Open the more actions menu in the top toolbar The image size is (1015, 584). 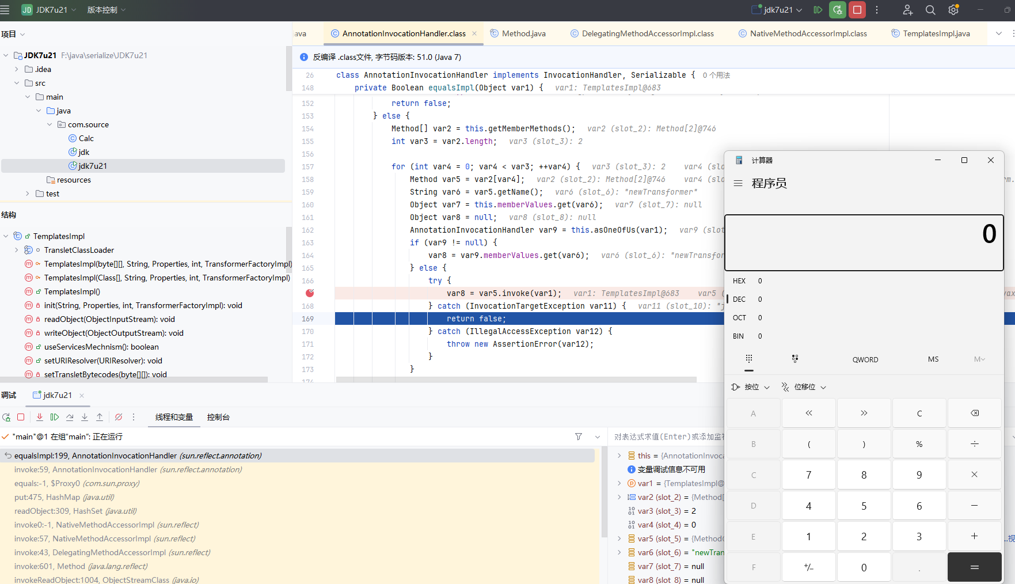(x=877, y=10)
